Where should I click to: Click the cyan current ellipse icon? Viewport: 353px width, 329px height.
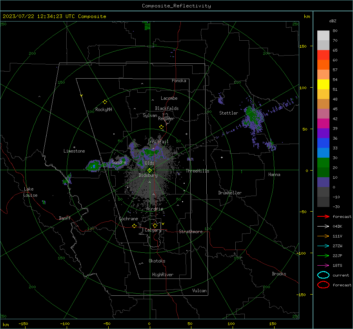323,275
